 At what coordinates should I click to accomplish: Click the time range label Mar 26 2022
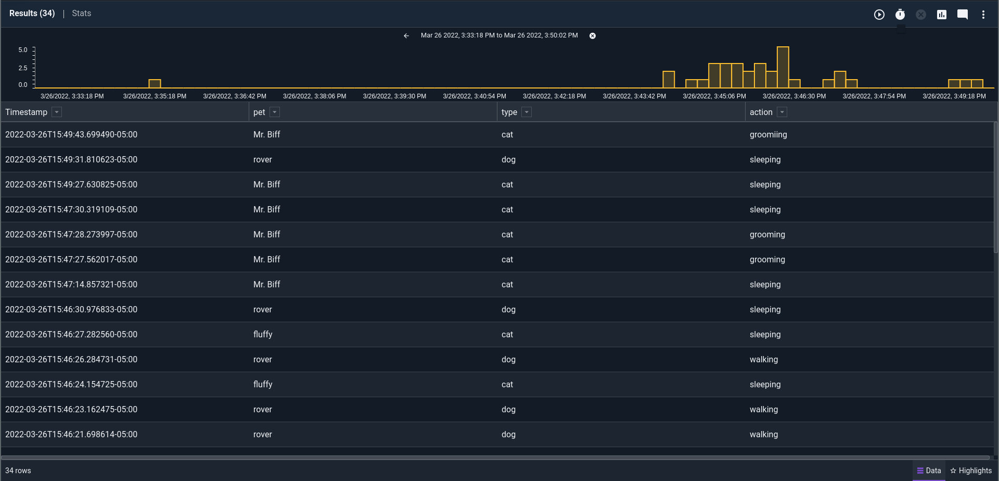tap(499, 35)
